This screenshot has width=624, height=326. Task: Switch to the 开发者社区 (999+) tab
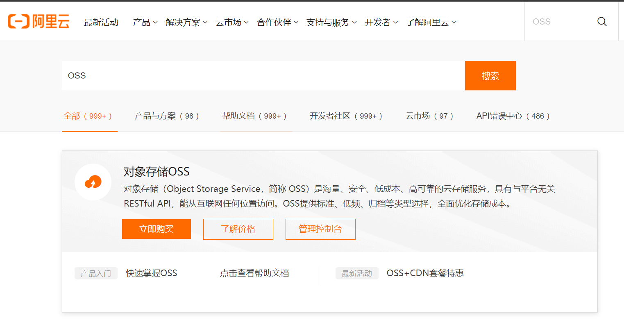(x=346, y=116)
